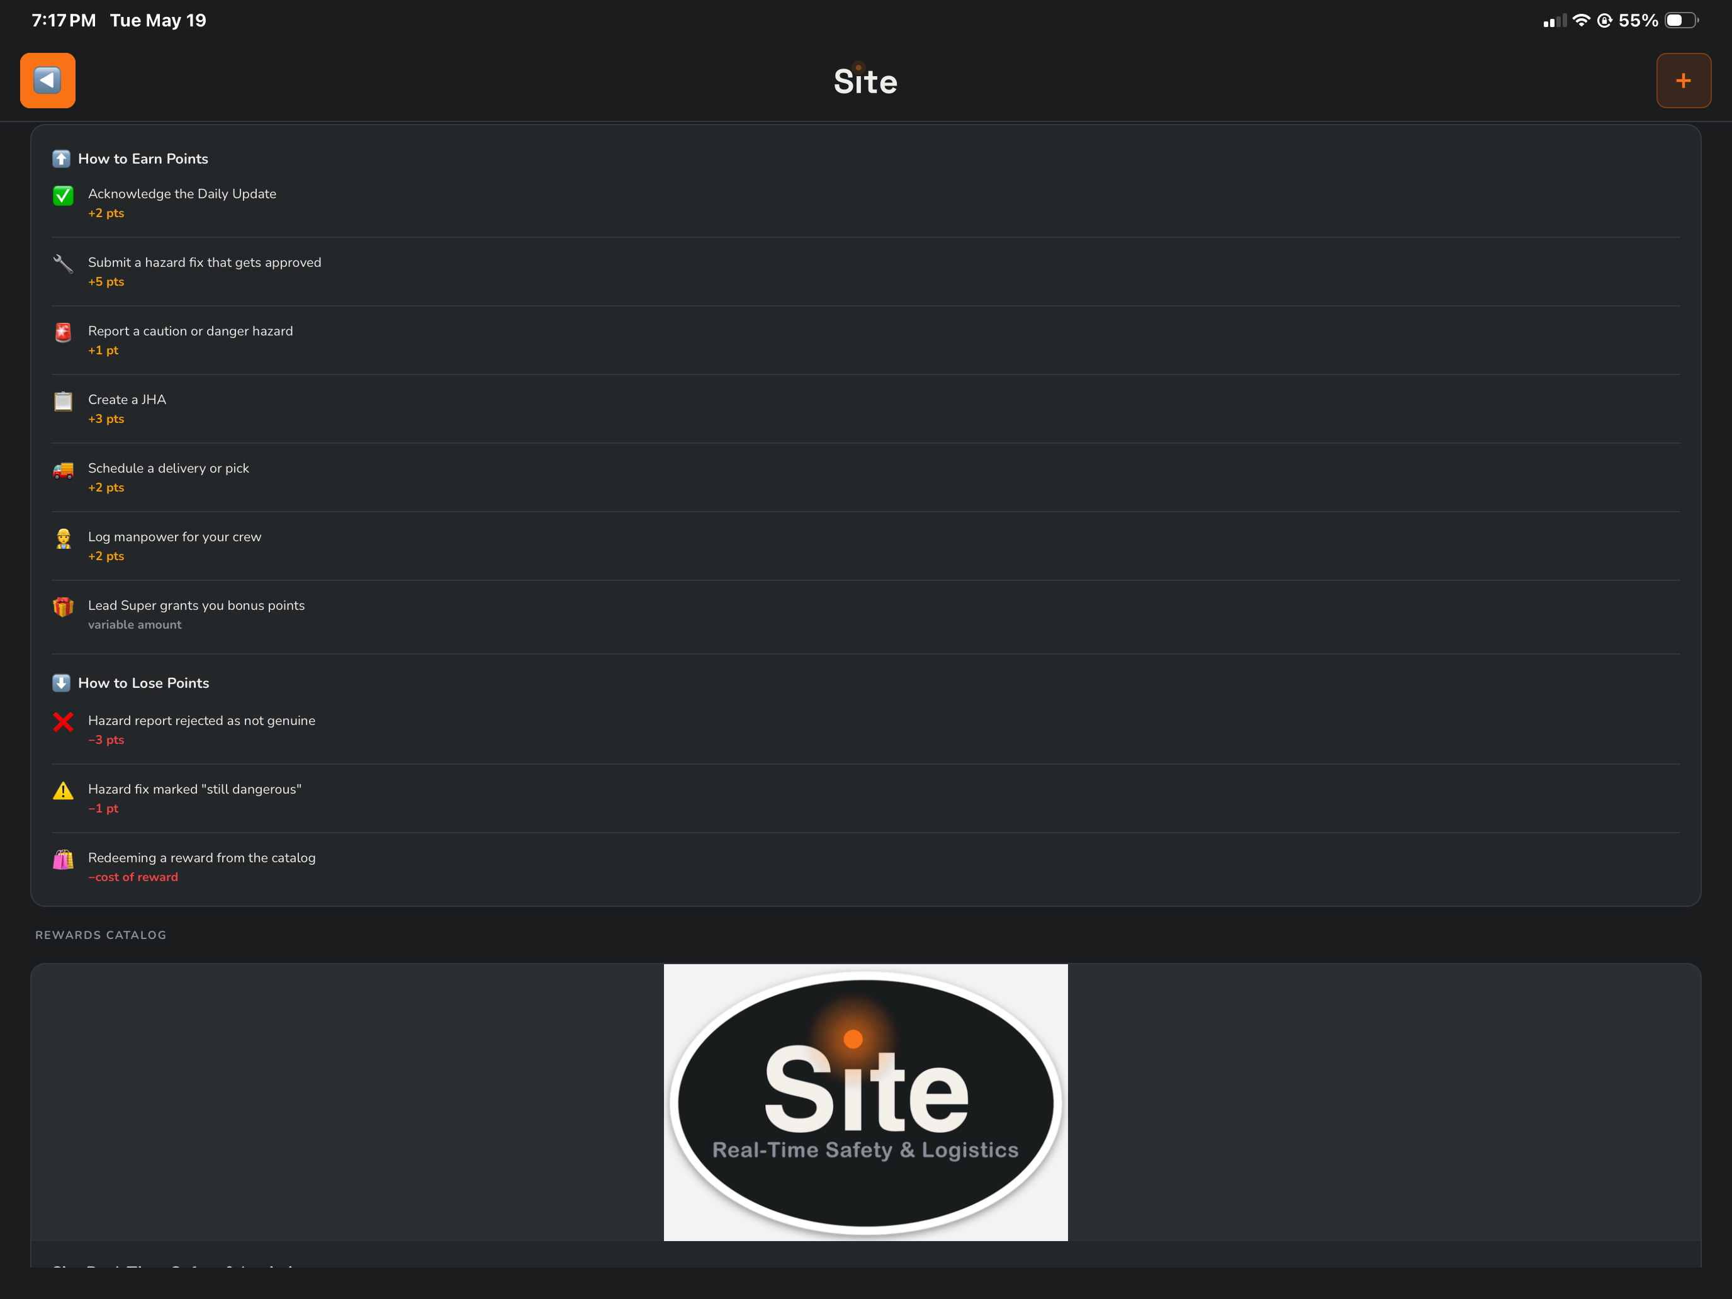1732x1299 pixels.
Task: Click the clipboard JHA icon
Action: pyautogui.click(x=64, y=401)
